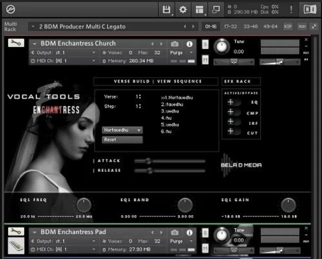Viewport: 322px width, 259px height.
Task: Toggle the CUT effect active/bypass
Action: [234, 131]
